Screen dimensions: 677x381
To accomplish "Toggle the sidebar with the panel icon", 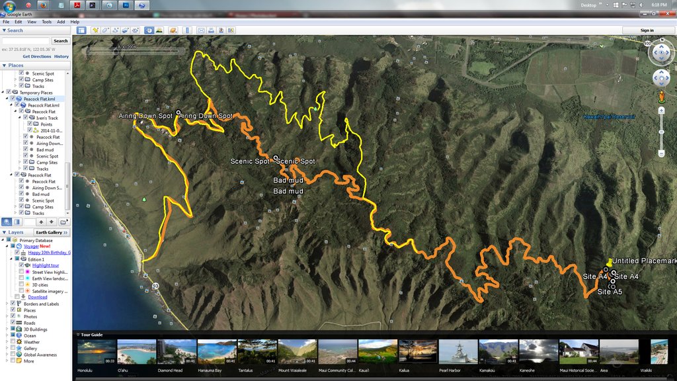I will (81, 30).
